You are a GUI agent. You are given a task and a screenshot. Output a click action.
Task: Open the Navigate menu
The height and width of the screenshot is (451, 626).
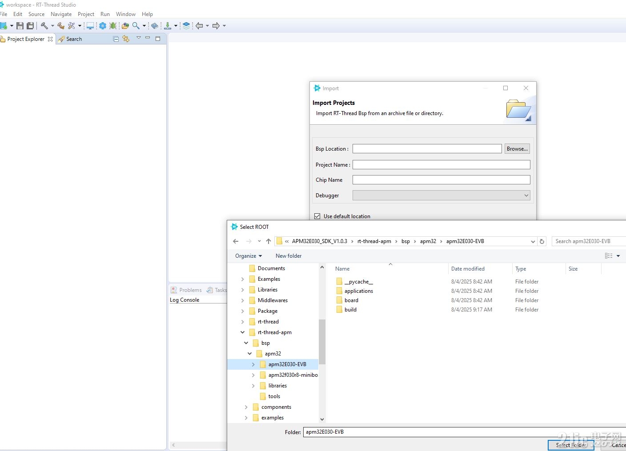61,14
